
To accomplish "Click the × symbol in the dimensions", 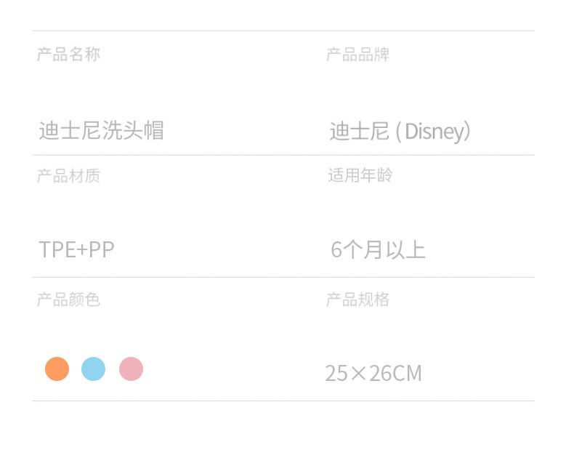I will pos(358,374).
